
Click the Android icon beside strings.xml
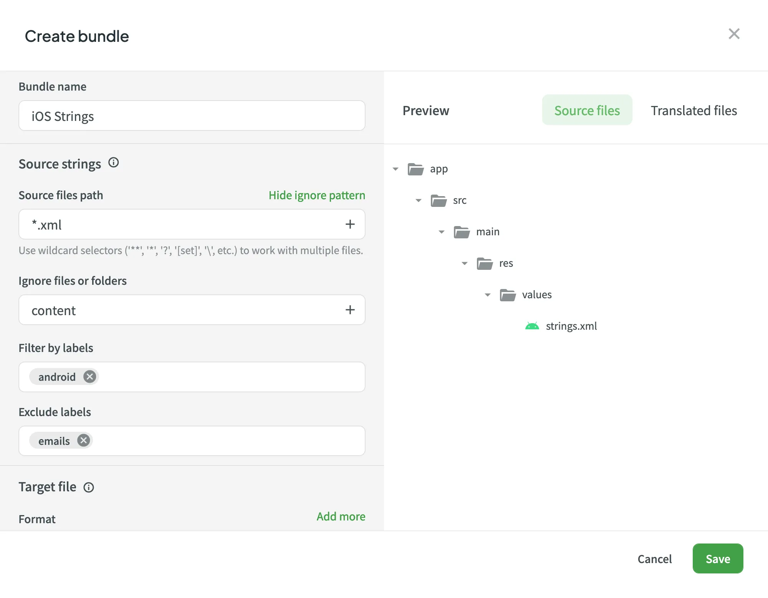533,326
